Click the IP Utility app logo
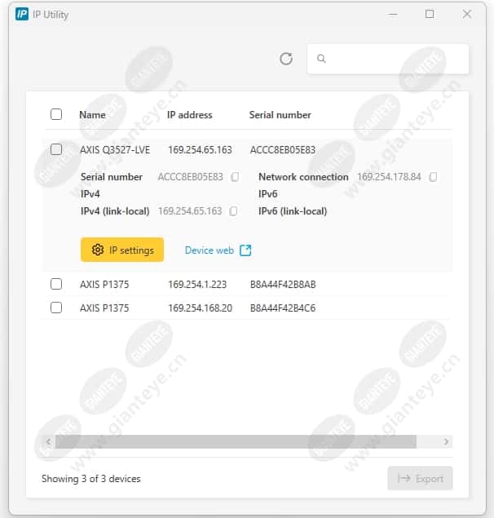 tap(22, 14)
